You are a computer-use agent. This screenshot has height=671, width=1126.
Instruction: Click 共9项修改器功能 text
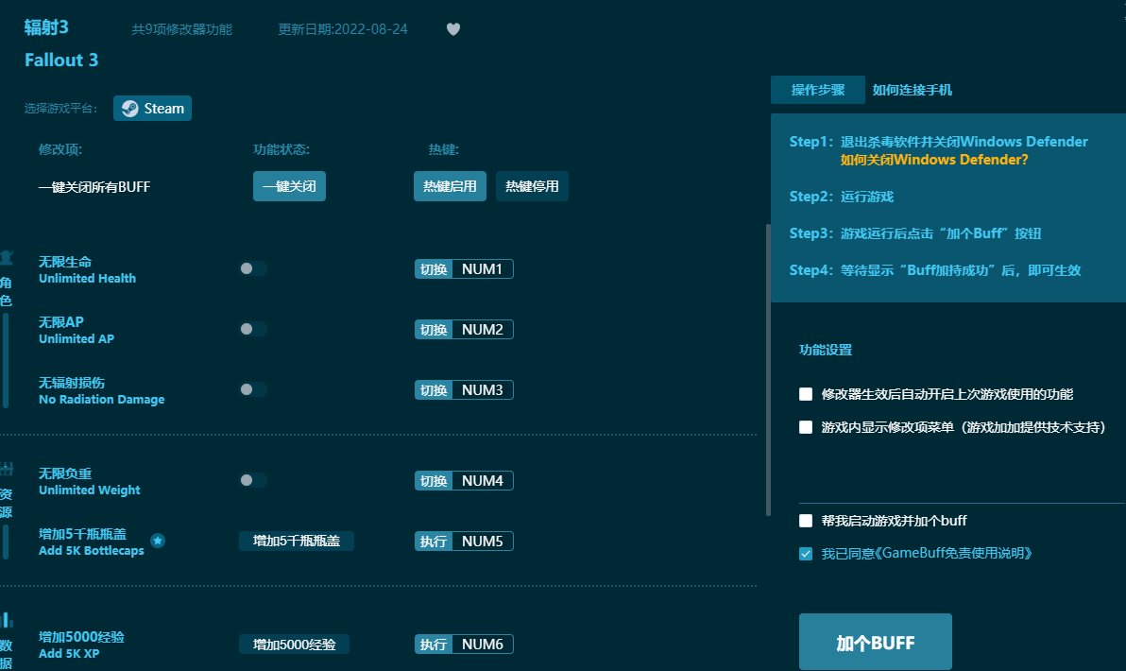coord(181,29)
